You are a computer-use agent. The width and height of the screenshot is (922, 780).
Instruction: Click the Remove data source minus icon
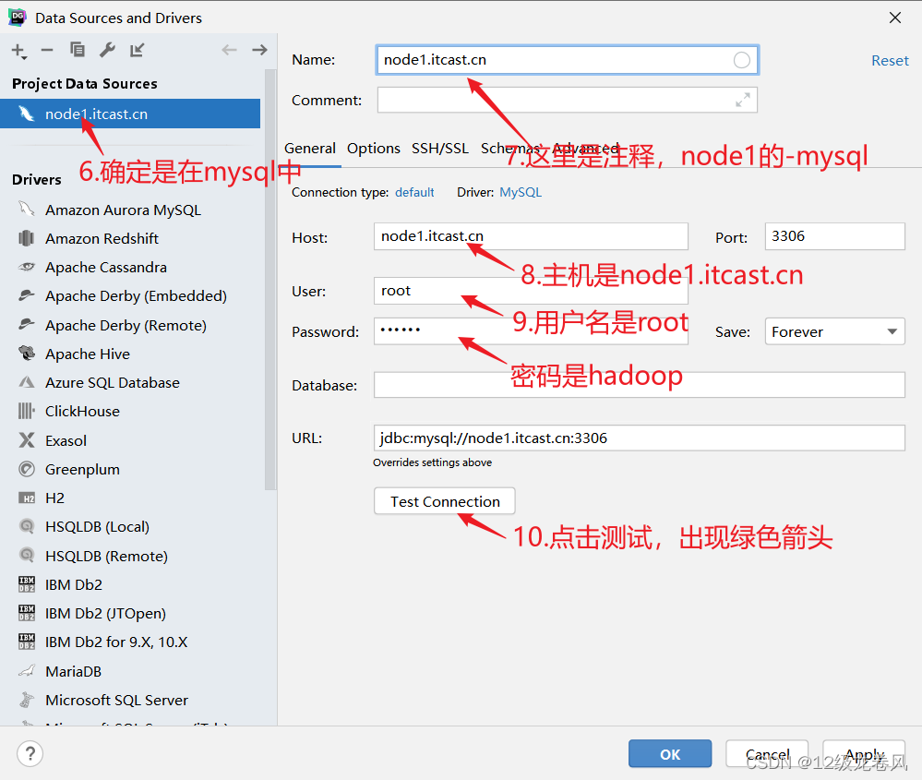(x=48, y=51)
